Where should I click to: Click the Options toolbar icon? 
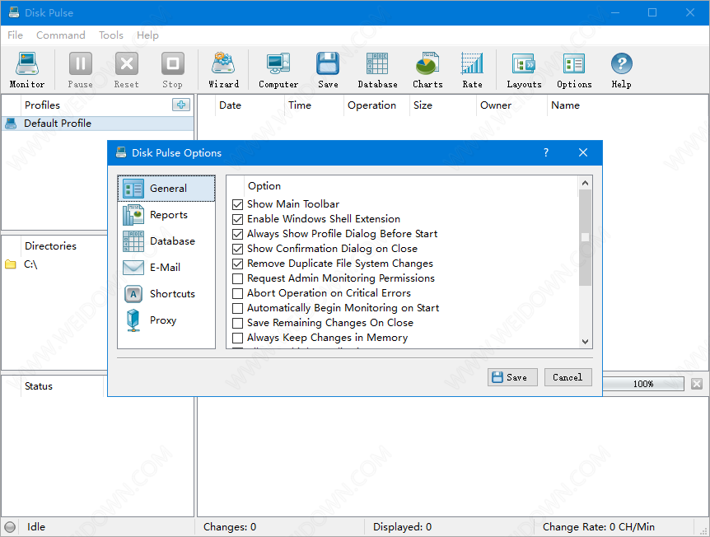[x=574, y=70]
